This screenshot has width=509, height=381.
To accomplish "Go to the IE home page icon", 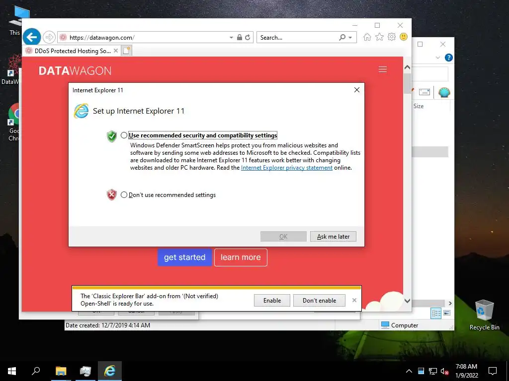I will [367, 37].
